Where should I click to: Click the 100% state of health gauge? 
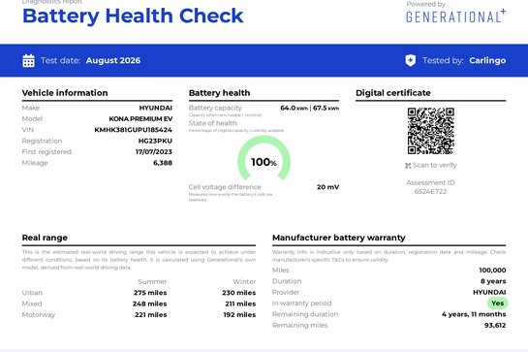coord(264,158)
